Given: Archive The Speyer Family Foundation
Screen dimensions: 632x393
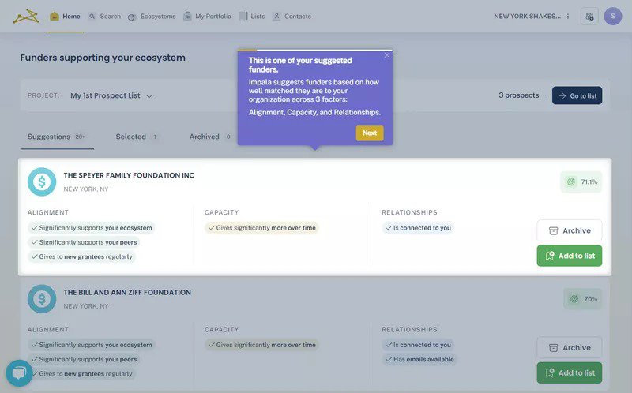Looking at the screenshot, I should coord(569,230).
